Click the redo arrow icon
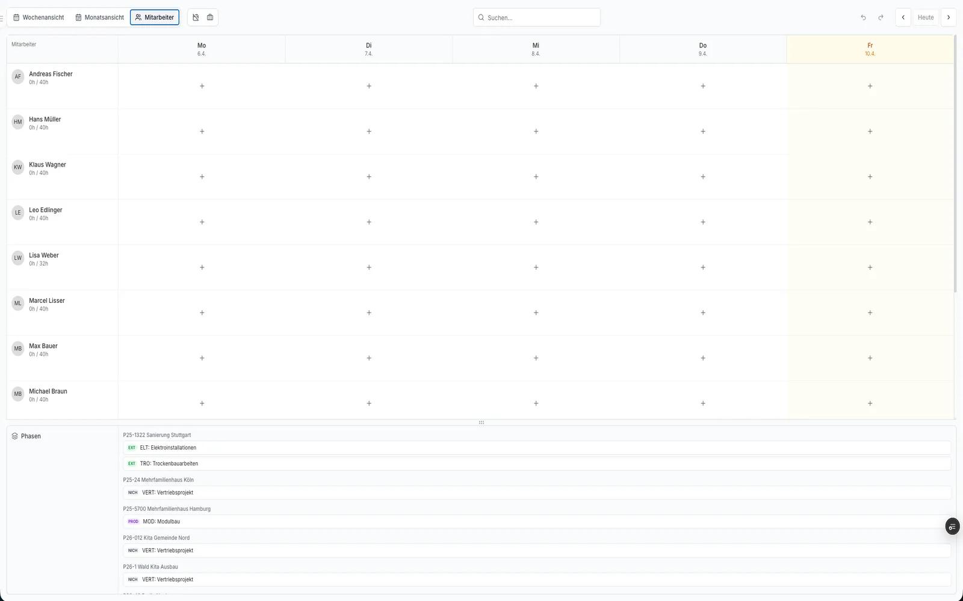Screen dimensions: 963x601 click(x=881, y=17)
